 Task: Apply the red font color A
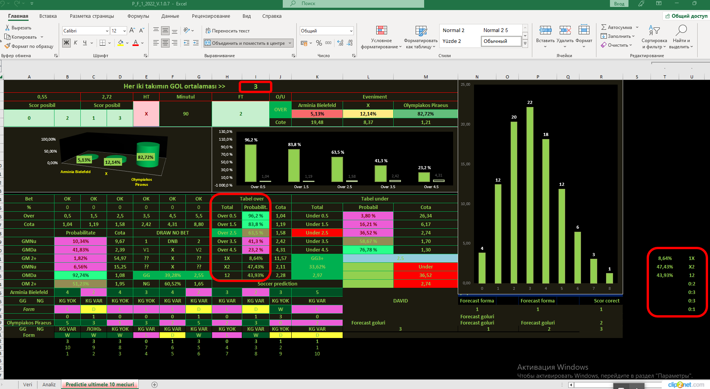pyautogui.click(x=136, y=43)
